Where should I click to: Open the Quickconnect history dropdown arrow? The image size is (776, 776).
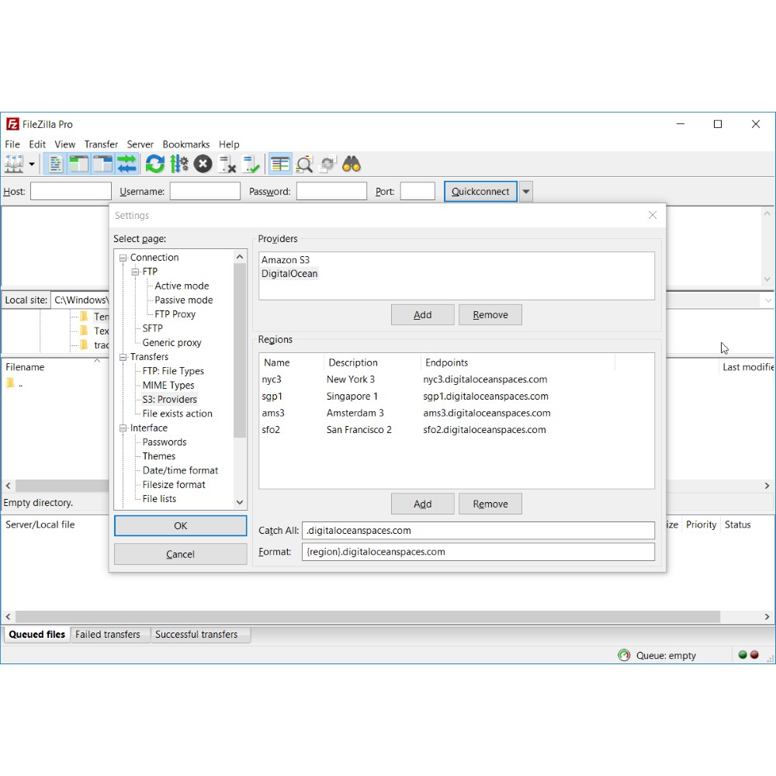point(526,192)
